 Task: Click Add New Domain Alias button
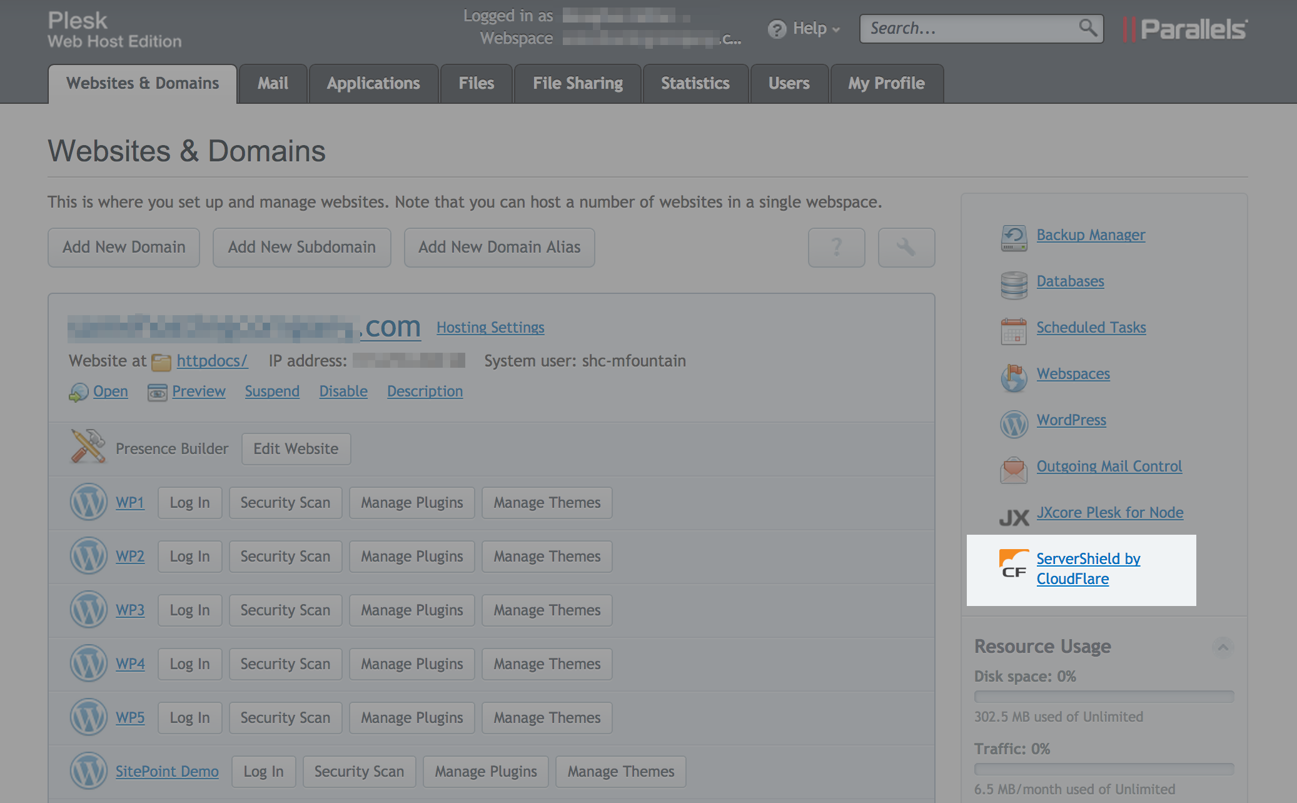[500, 248]
